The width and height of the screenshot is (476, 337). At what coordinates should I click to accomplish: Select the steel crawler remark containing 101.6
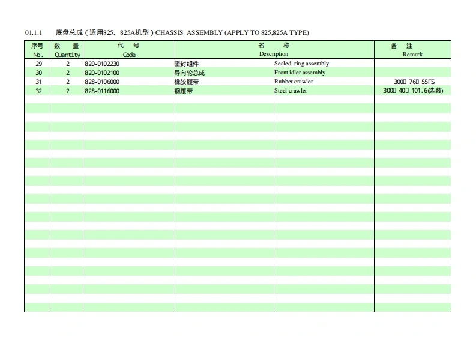point(413,91)
